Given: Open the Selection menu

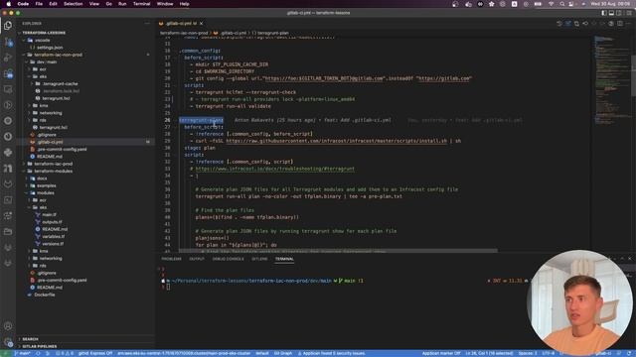Looking at the screenshot, I should point(73,4).
